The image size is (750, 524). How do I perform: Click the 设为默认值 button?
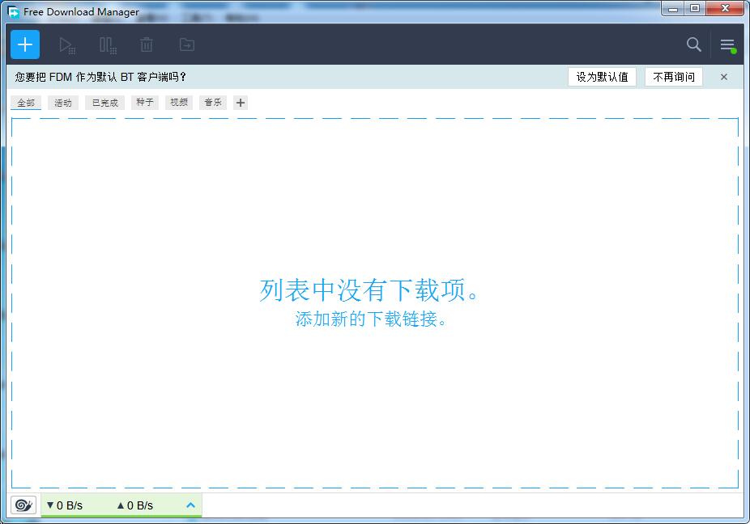coord(602,77)
